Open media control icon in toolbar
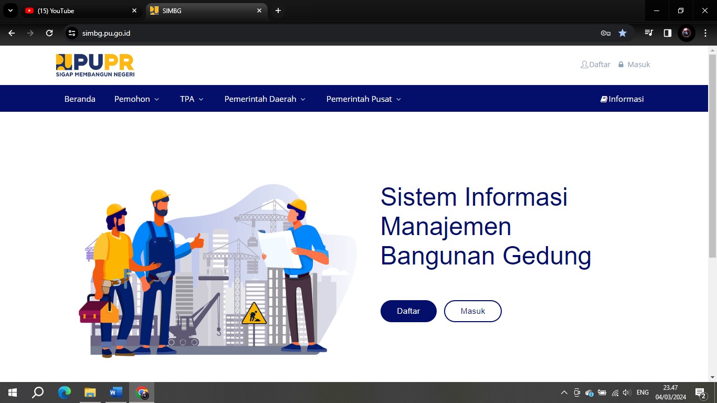Image resolution: width=717 pixels, height=403 pixels. (x=649, y=33)
